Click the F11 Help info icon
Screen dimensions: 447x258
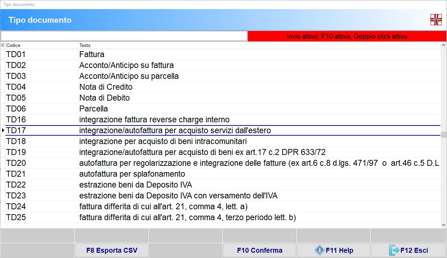click(x=319, y=250)
